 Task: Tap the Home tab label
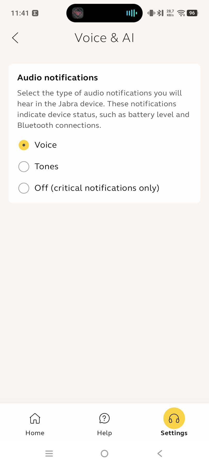35,433
